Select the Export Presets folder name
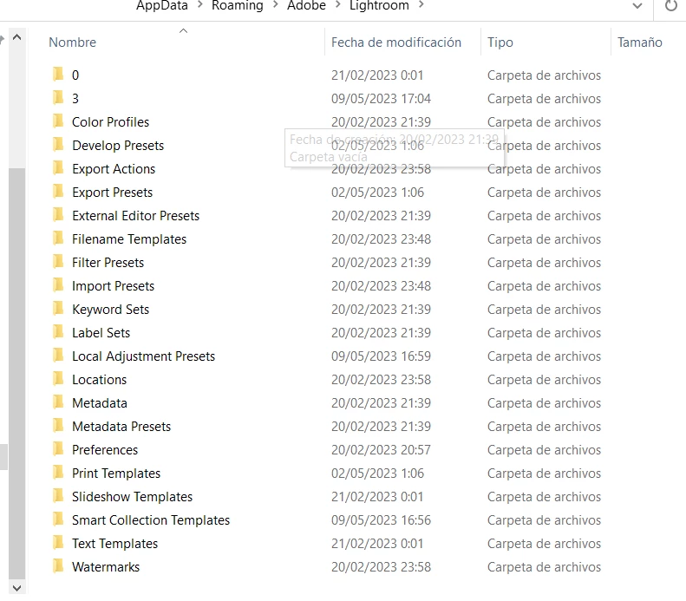Image resolution: width=686 pixels, height=601 pixels. click(112, 192)
